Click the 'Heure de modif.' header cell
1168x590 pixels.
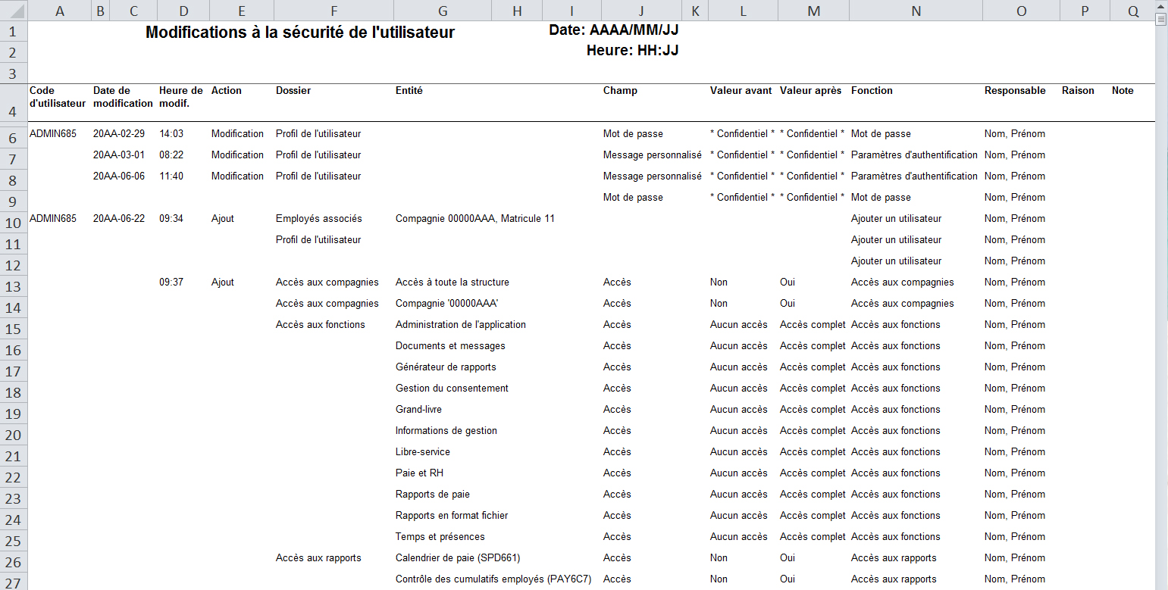click(181, 97)
